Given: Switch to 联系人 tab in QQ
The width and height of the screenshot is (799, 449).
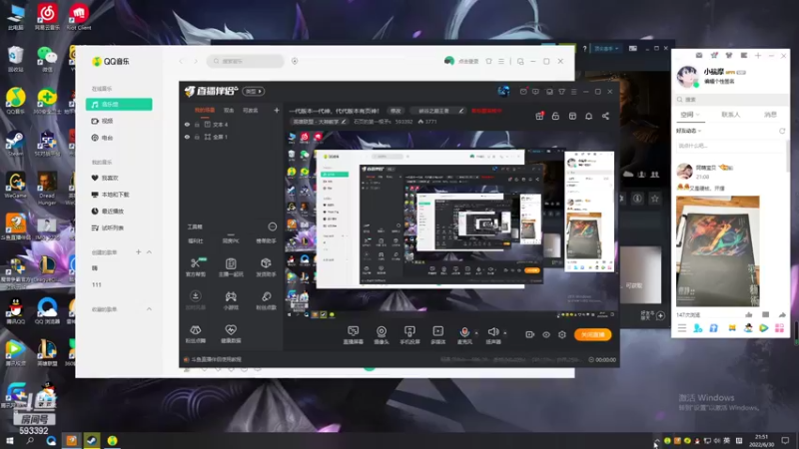Looking at the screenshot, I should pyautogui.click(x=730, y=115).
